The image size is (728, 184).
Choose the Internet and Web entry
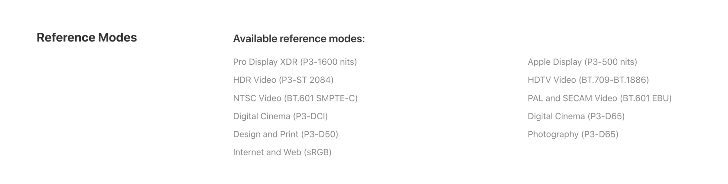click(x=282, y=152)
